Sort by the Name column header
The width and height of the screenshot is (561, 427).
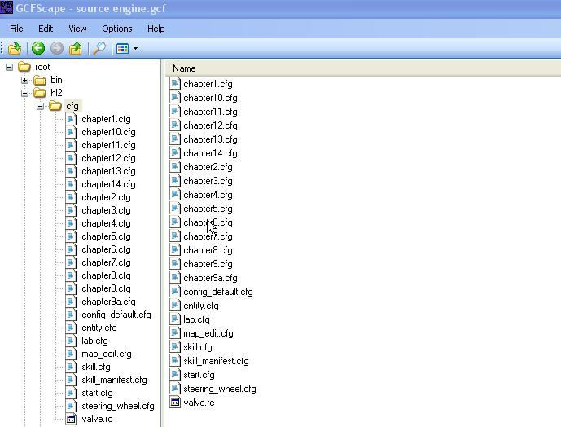[363, 68]
